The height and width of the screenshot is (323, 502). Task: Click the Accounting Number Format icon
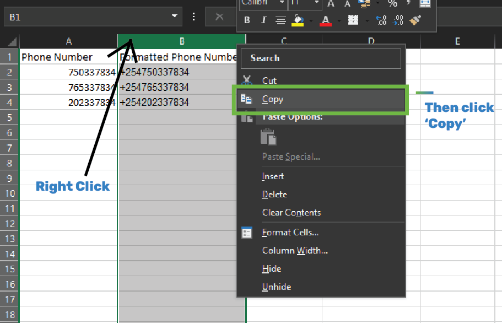click(364, 3)
